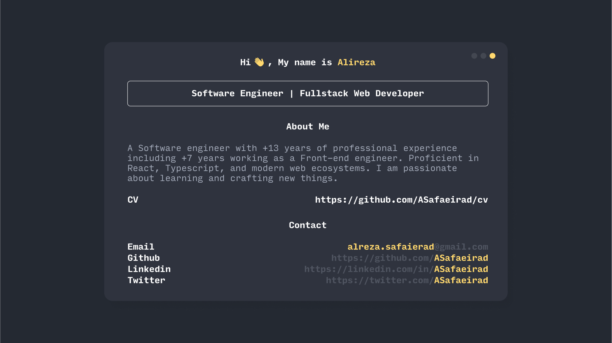Click the About Me heading
The width and height of the screenshot is (612, 343).
pos(308,126)
